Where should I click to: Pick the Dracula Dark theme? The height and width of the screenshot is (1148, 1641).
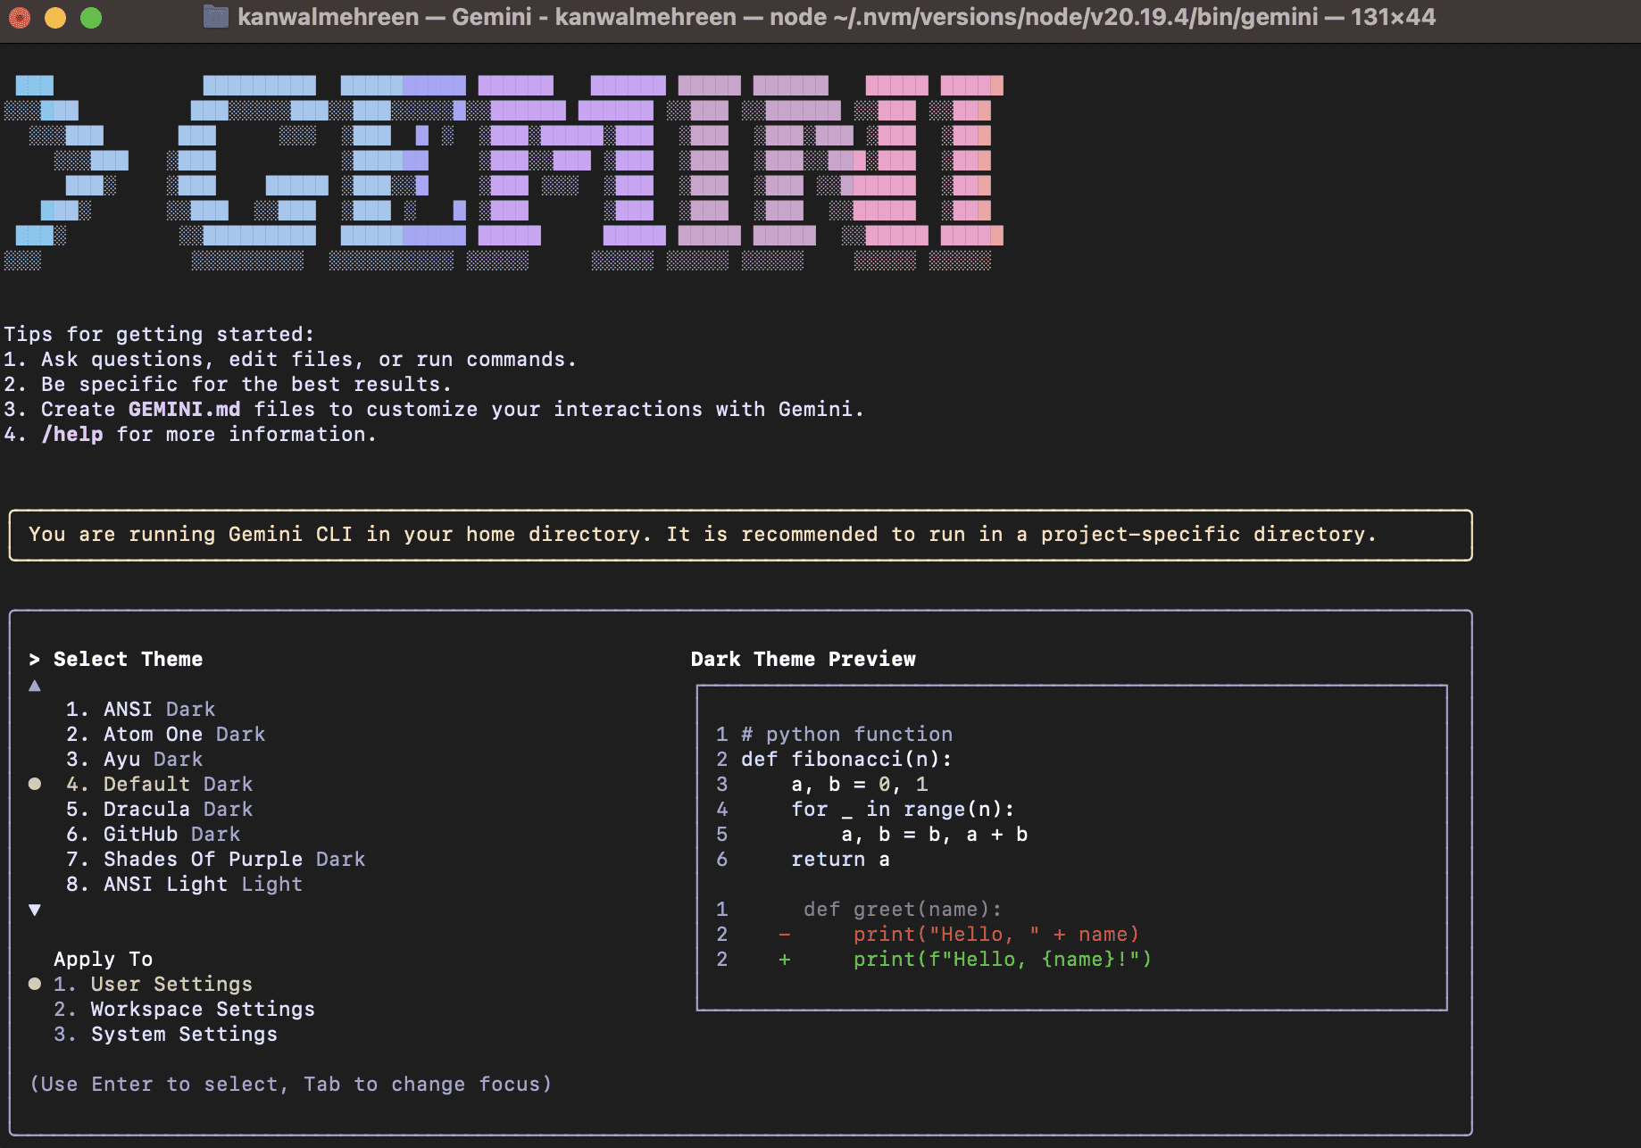pos(177,809)
